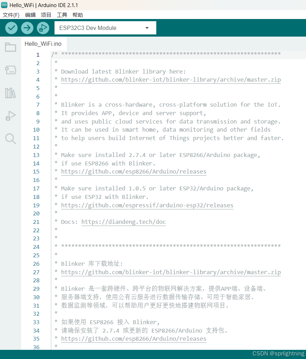
Task: Click 'It can be used in smart home' line
Action: [x=166, y=130]
